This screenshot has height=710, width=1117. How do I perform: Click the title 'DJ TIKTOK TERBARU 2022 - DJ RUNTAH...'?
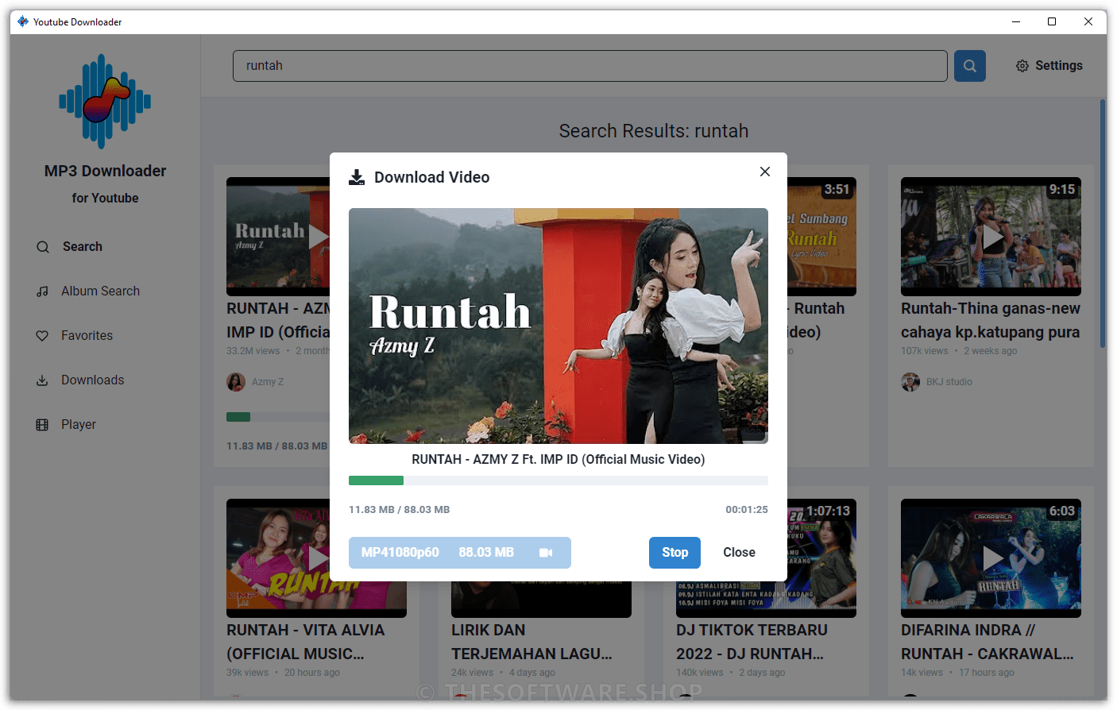click(x=752, y=642)
